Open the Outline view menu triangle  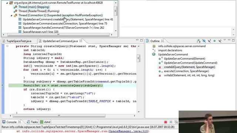(x=225, y=40)
